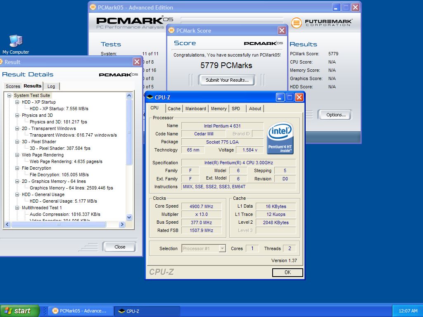This screenshot has width=423, height=317.
Task: Minimize the PCMark05 main window
Action: tap(336, 7)
